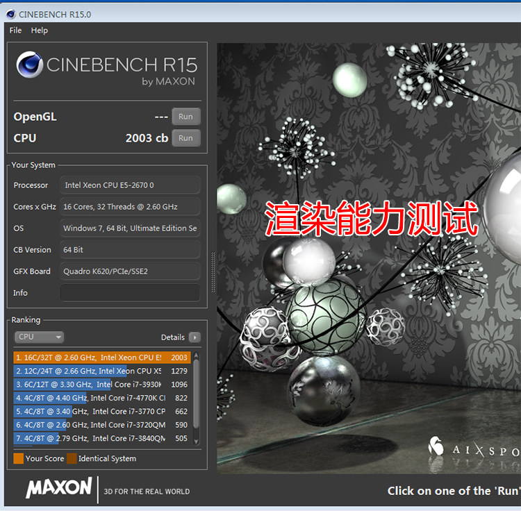Run the OpenGL benchmark

(x=186, y=117)
